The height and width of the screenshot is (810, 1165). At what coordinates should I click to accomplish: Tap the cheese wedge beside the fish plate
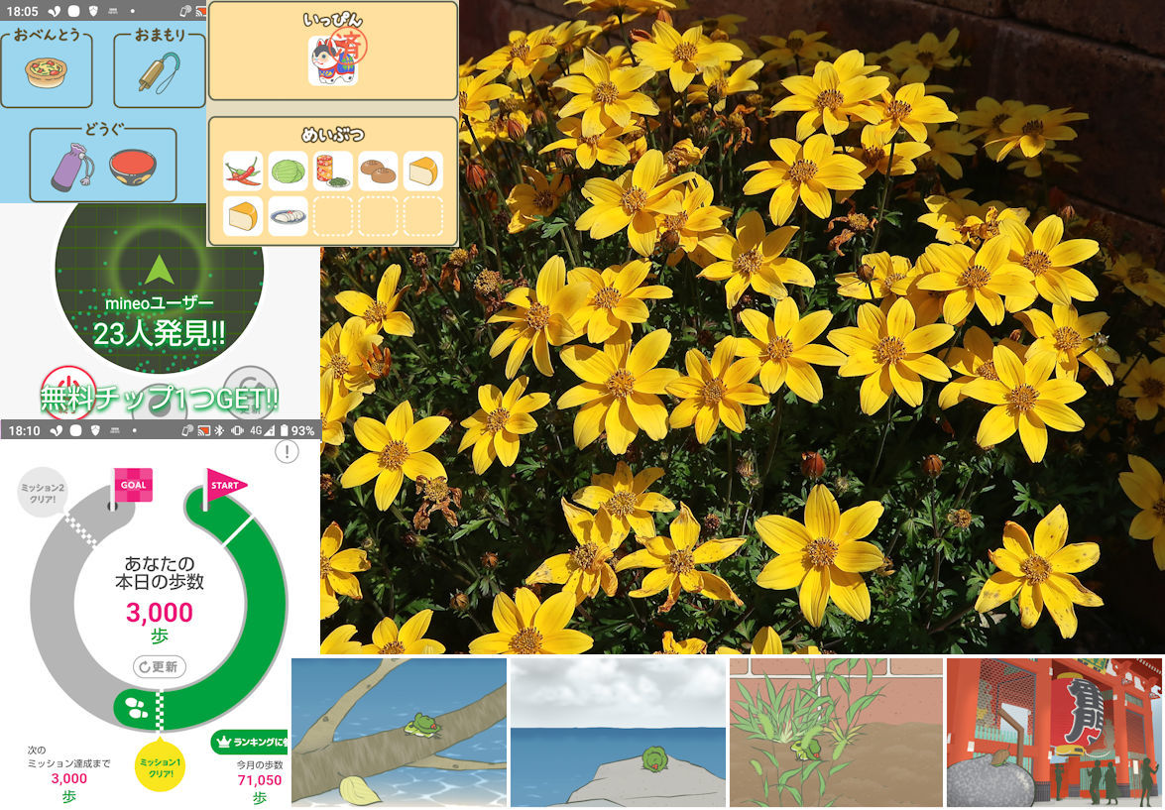pos(243,216)
